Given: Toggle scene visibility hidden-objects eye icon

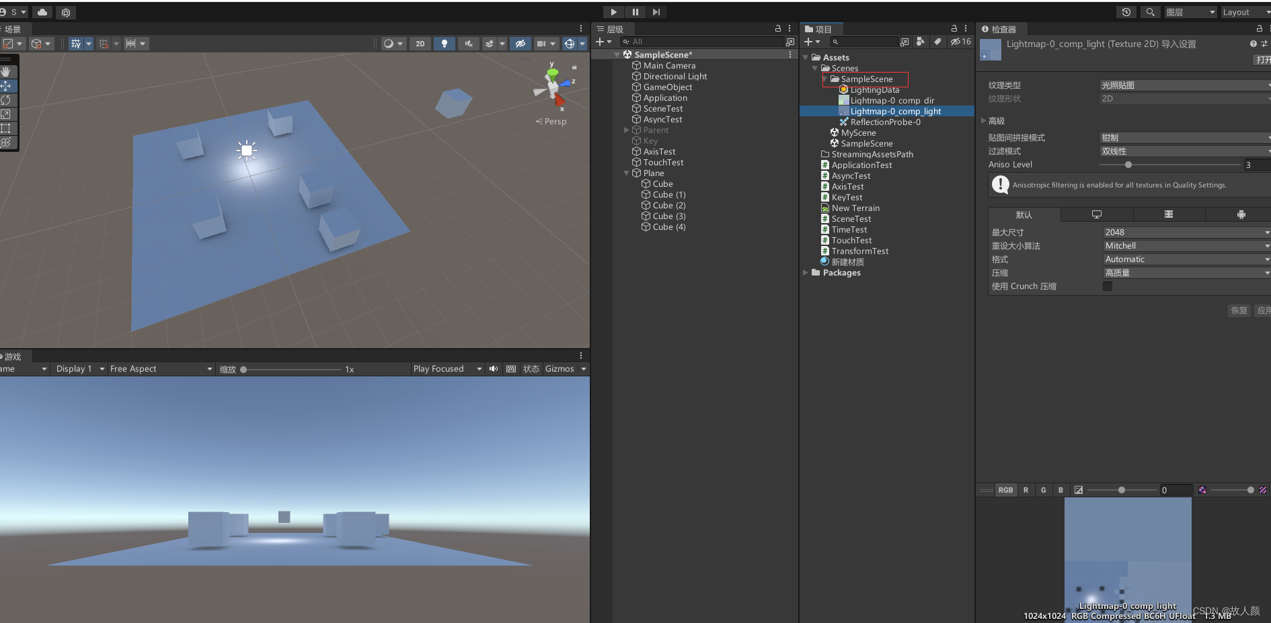Looking at the screenshot, I should 520,44.
